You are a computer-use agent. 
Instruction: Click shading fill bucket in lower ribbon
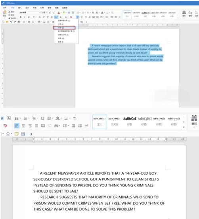click(57, 118)
